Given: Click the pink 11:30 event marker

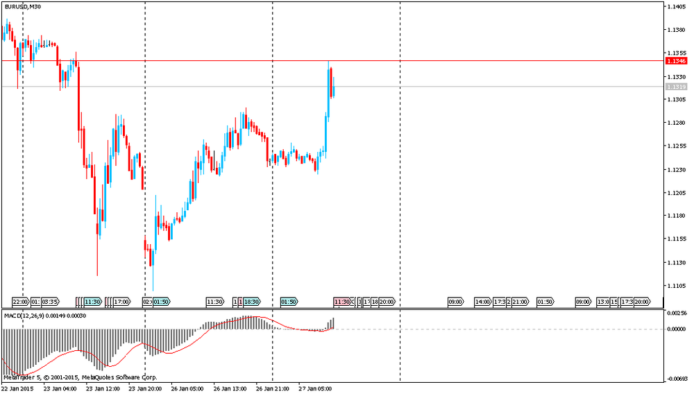Looking at the screenshot, I should pos(342,302).
